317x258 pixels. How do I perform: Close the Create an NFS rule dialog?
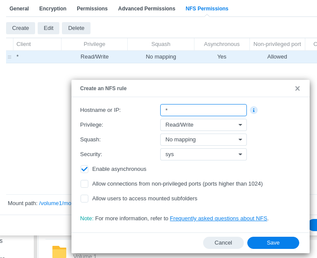(x=298, y=88)
